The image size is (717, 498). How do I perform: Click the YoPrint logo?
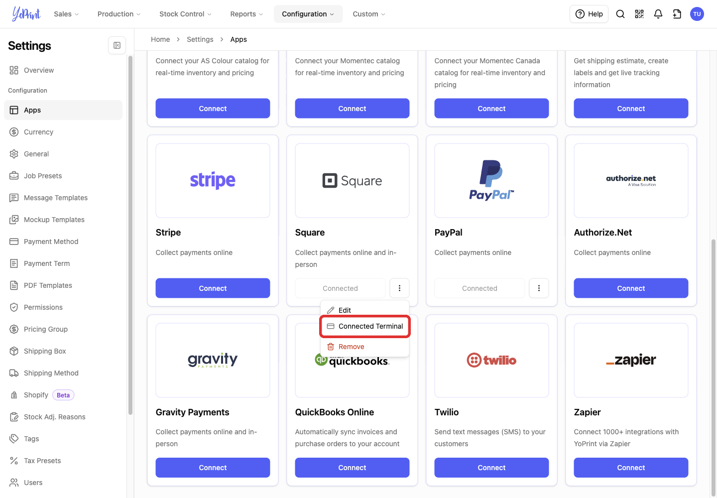click(26, 14)
